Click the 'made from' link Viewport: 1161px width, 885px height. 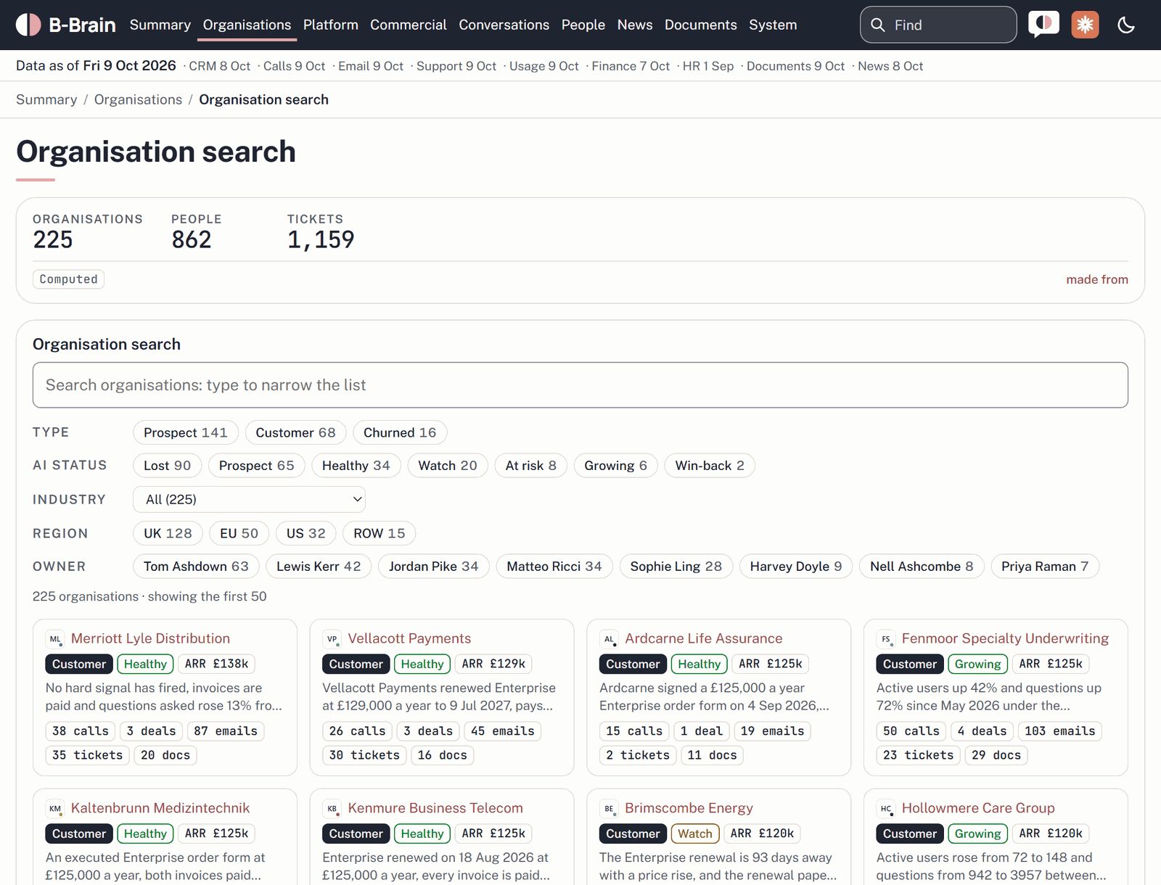1097,279
